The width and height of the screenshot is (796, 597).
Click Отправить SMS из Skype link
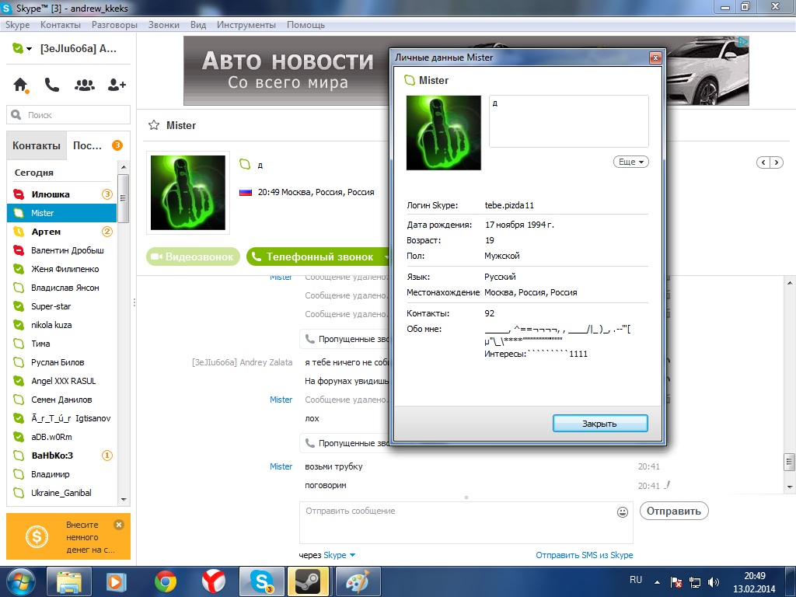(x=585, y=555)
